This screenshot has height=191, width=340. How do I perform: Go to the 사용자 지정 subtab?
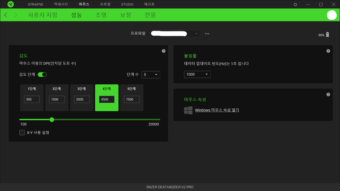(x=43, y=15)
